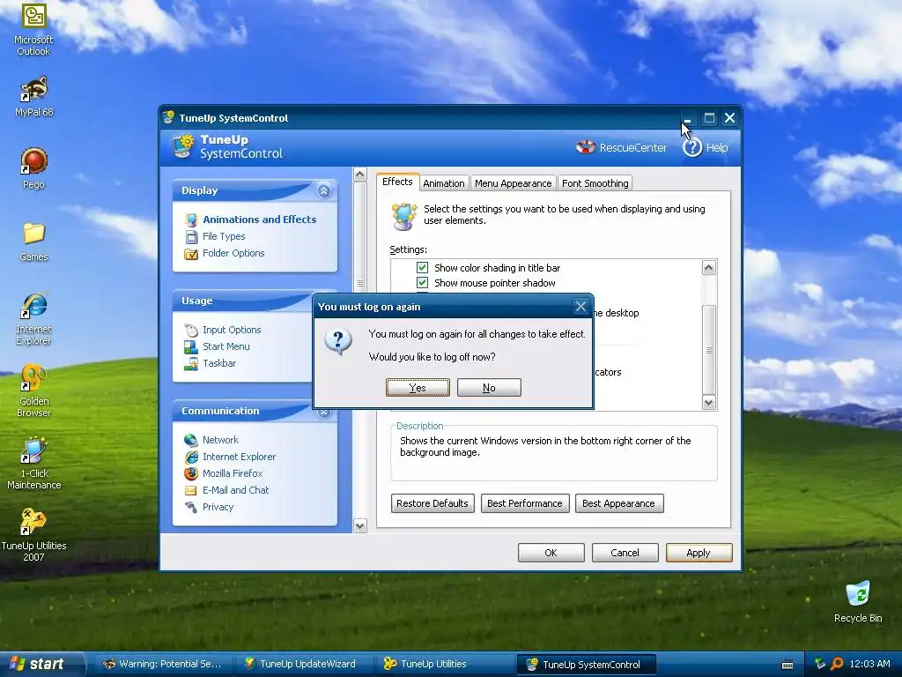Close the log on again dialog
The width and height of the screenshot is (902, 677).
(x=580, y=306)
